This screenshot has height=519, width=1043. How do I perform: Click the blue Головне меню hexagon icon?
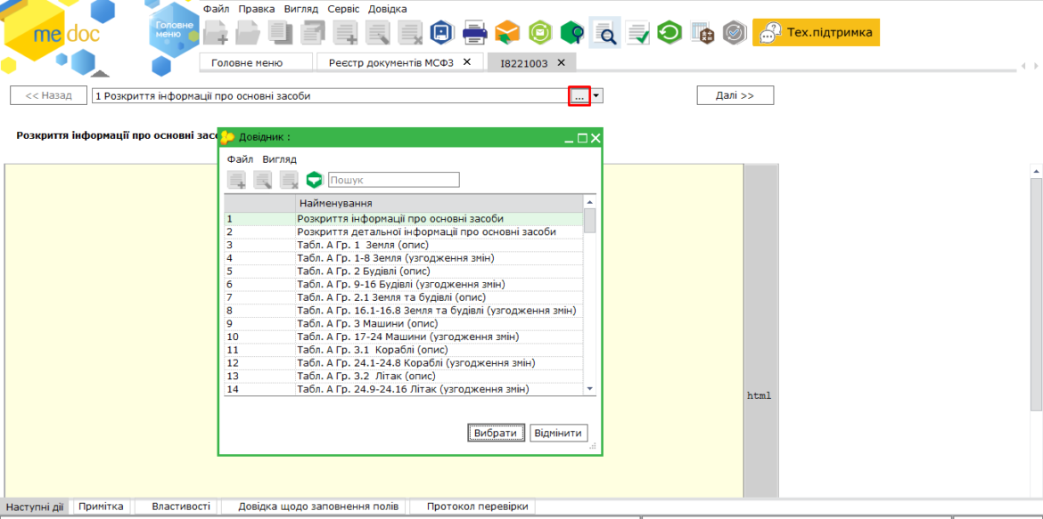[174, 30]
